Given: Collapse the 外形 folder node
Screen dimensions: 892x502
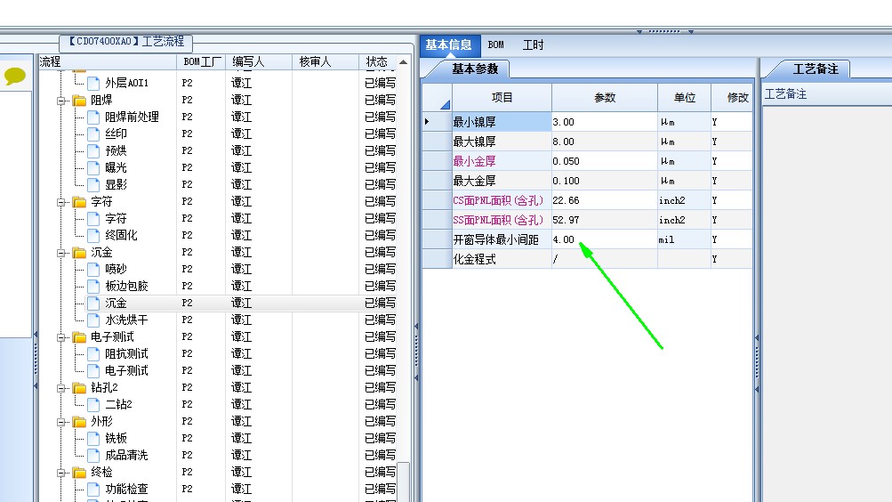Looking at the screenshot, I should click(60, 422).
